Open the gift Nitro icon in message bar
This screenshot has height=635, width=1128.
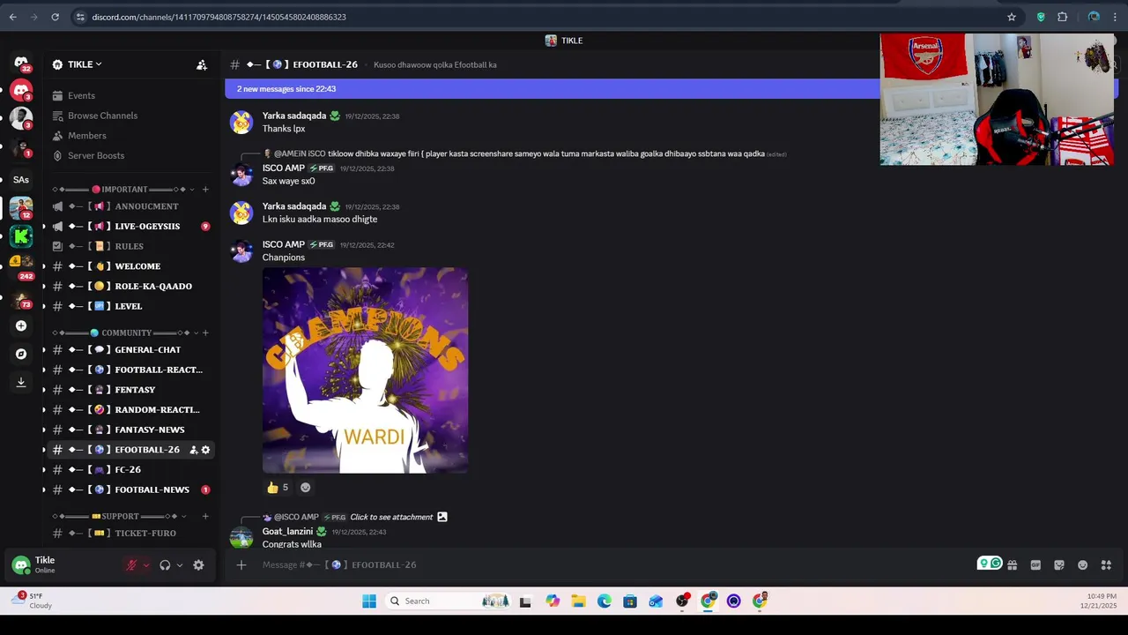1012,565
